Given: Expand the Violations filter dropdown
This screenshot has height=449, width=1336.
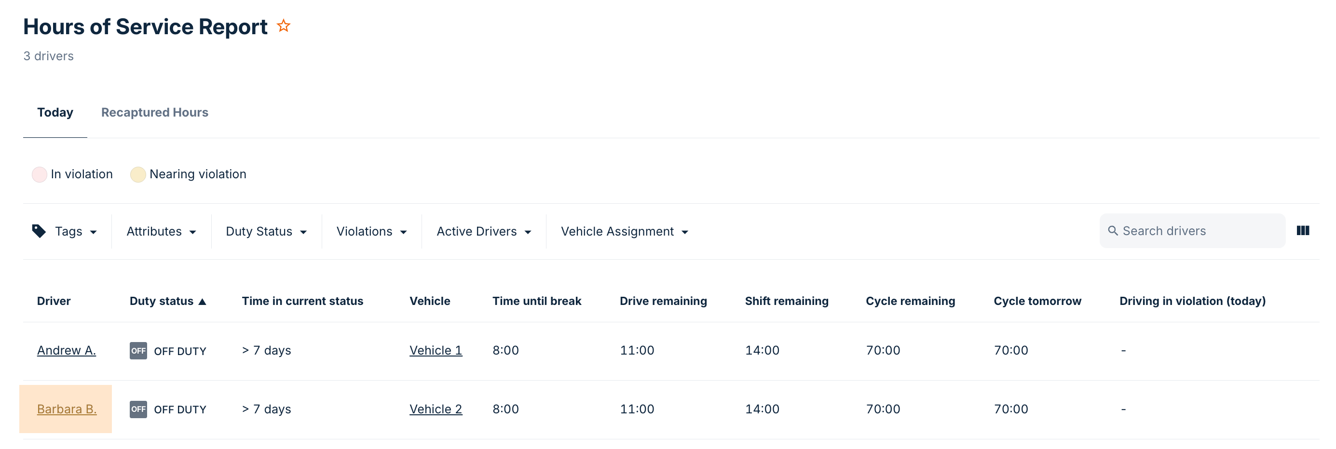Looking at the screenshot, I should [x=371, y=232].
